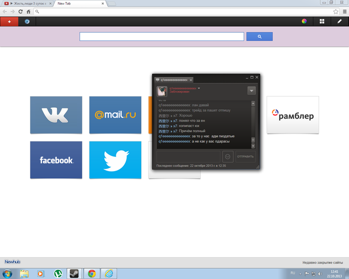
Task: Open the Windows Start button
Action: pyautogui.click(x=7, y=274)
